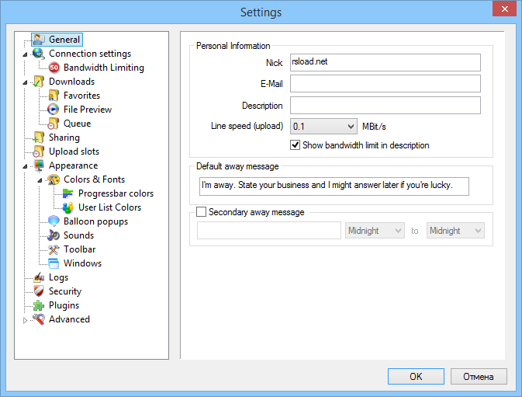The width and height of the screenshot is (522, 397).
Task: Open Progressbar colors settings
Action: [x=116, y=193]
